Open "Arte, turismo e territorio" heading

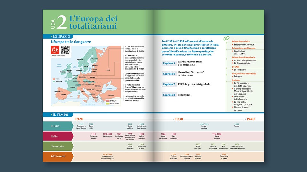244,74
